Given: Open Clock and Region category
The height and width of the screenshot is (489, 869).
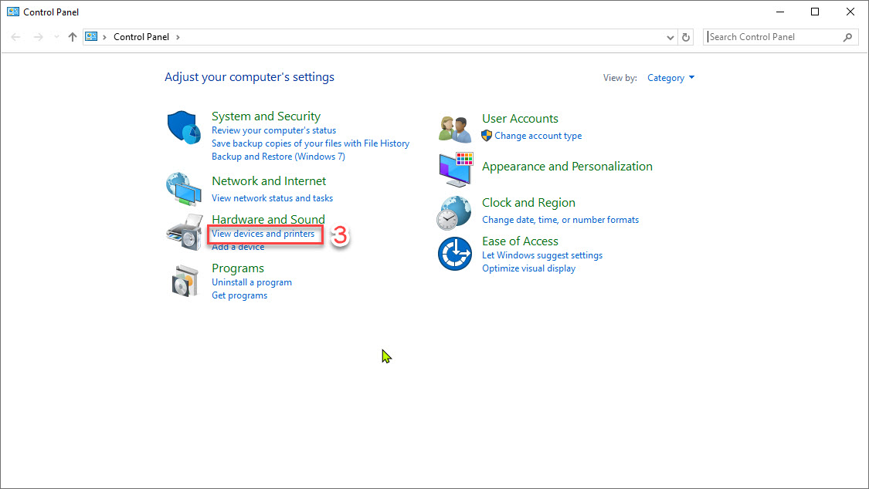Looking at the screenshot, I should [528, 202].
